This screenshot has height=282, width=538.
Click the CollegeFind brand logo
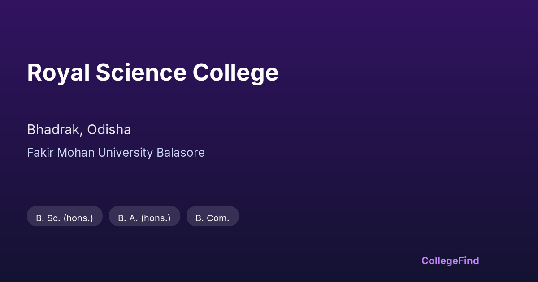coord(450,261)
